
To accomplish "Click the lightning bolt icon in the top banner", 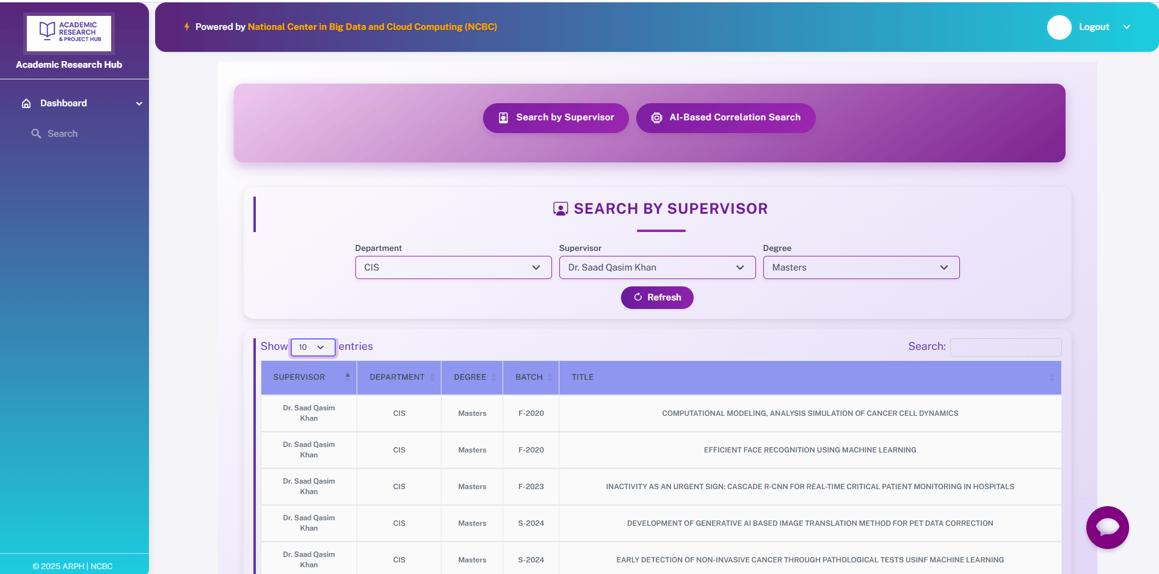I will pyautogui.click(x=186, y=26).
